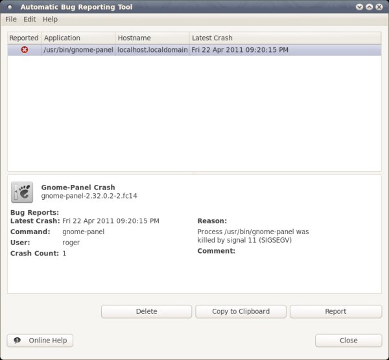Click the Gnome-Panel foot application icon
This screenshot has height=360, width=389.
point(22,192)
